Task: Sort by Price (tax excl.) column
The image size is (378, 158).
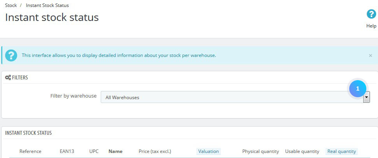Action: (x=155, y=151)
